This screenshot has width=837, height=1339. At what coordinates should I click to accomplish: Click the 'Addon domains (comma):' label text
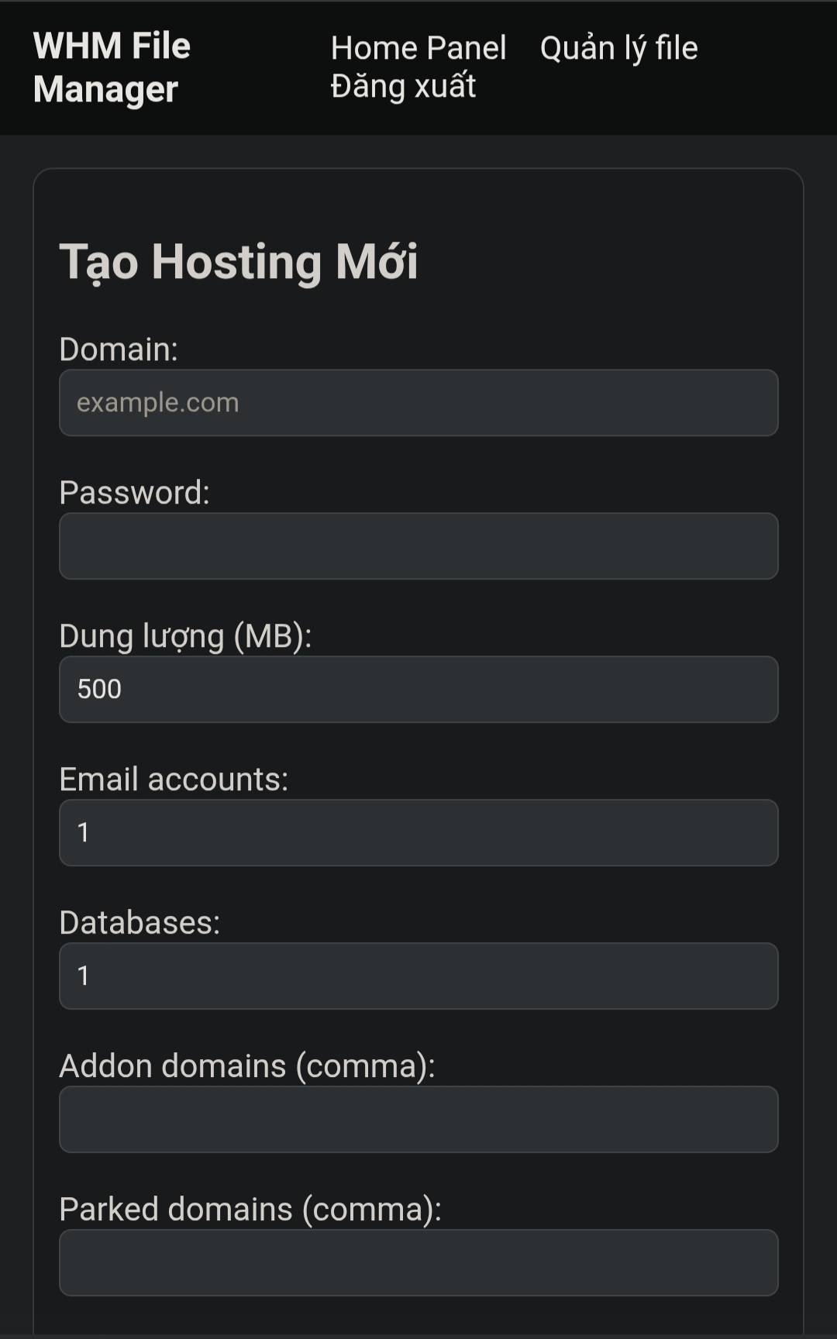[247, 1066]
